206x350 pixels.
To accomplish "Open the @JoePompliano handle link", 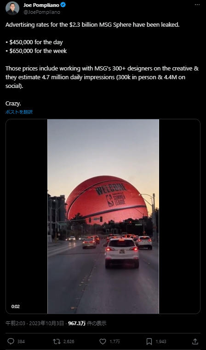I will (42, 12).
